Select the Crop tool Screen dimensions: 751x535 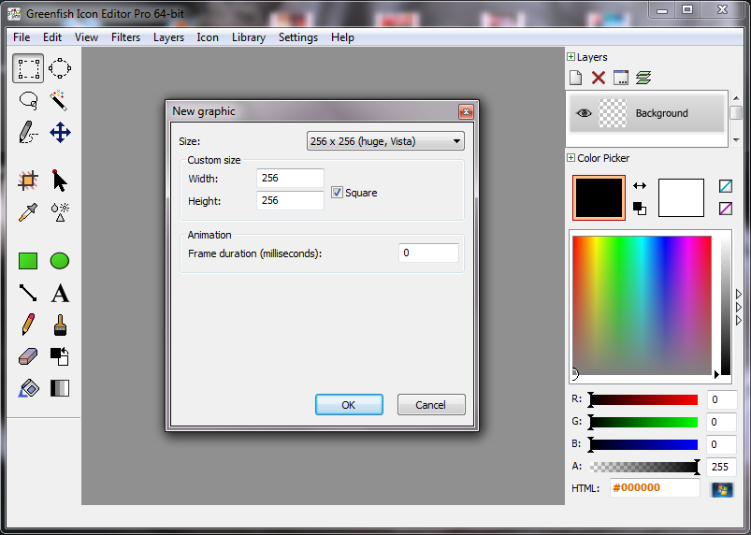pyautogui.click(x=28, y=181)
